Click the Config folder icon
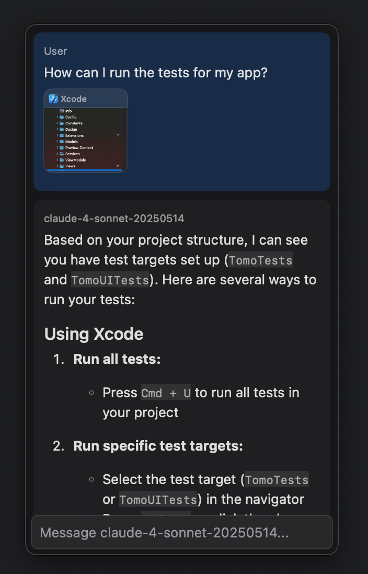Screen dimensions: 368x574 [62, 117]
